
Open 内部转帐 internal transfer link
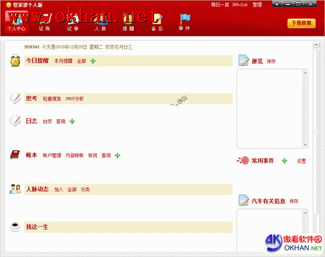click(x=75, y=156)
